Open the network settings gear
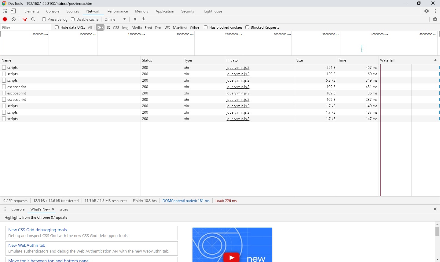Screen dimensions: 440x262 point(435,19)
